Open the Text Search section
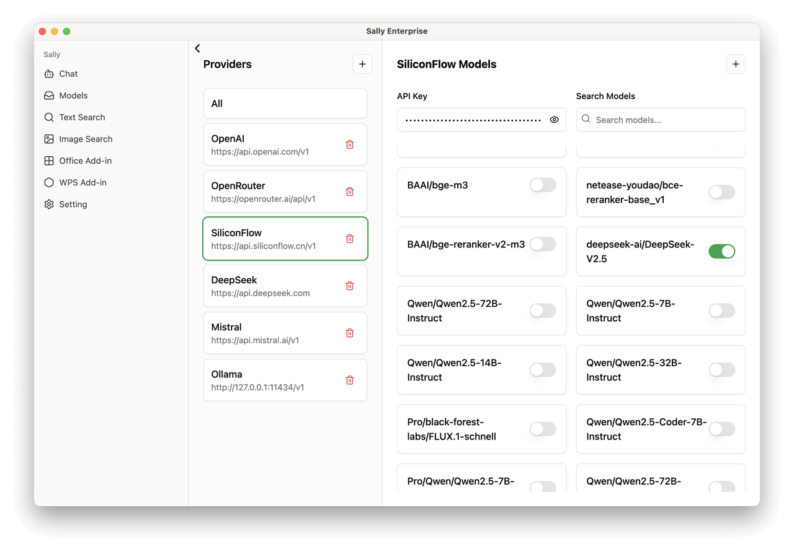Viewport: 794px width, 551px height. 111,117
